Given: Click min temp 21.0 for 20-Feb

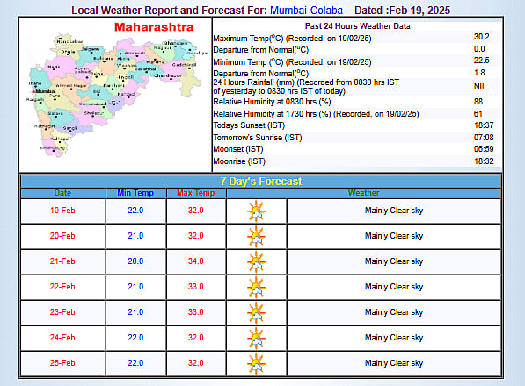Looking at the screenshot, I should (x=135, y=236).
